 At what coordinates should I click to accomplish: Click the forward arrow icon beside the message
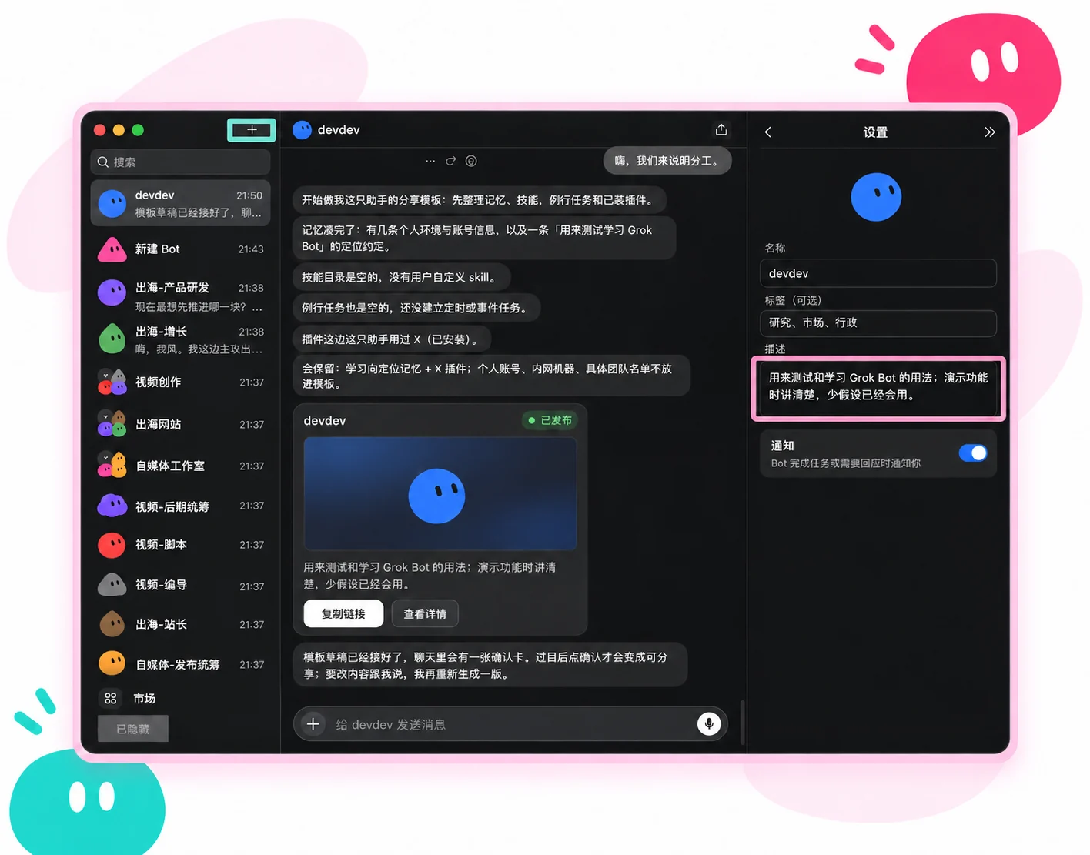pos(451,161)
